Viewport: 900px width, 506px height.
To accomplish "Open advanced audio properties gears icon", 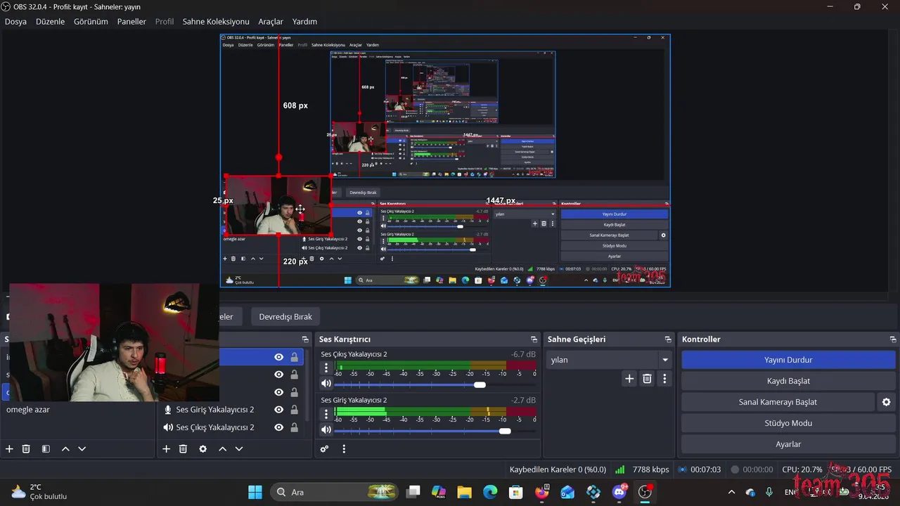I will click(x=324, y=448).
